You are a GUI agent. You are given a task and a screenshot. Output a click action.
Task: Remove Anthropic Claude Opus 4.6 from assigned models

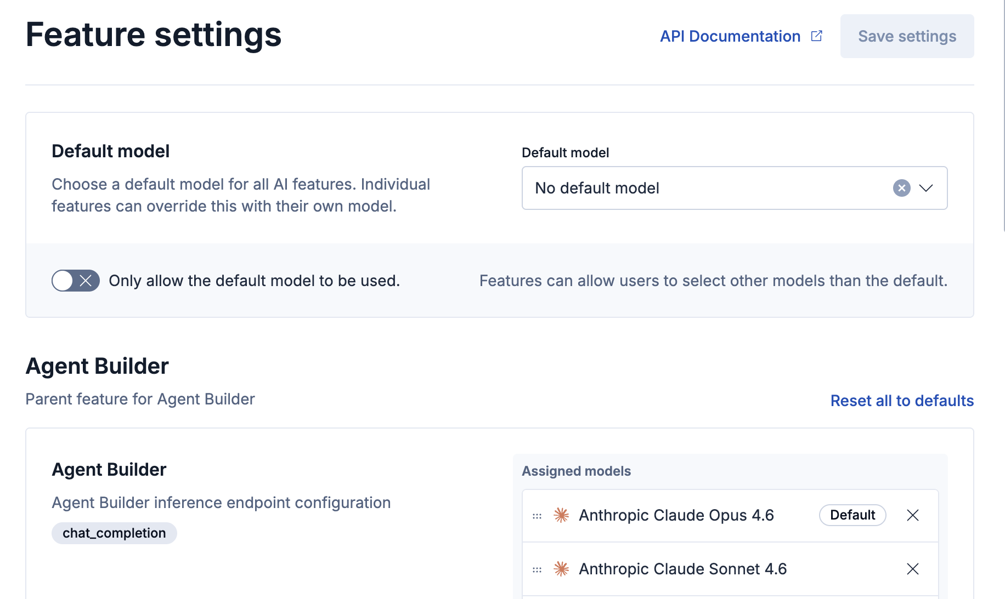point(913,515)
